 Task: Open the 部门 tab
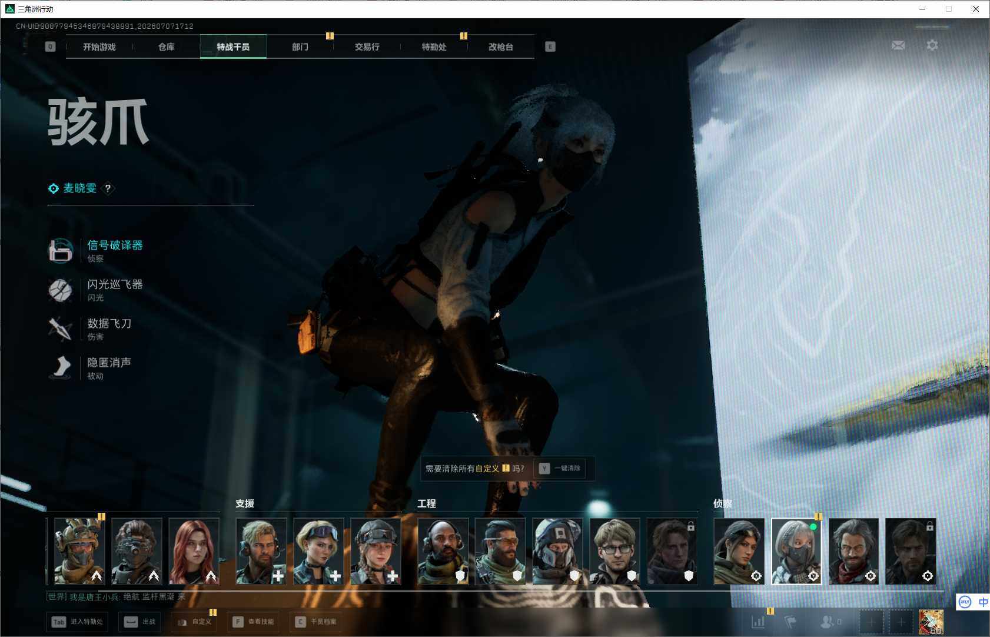click(300, 47)
